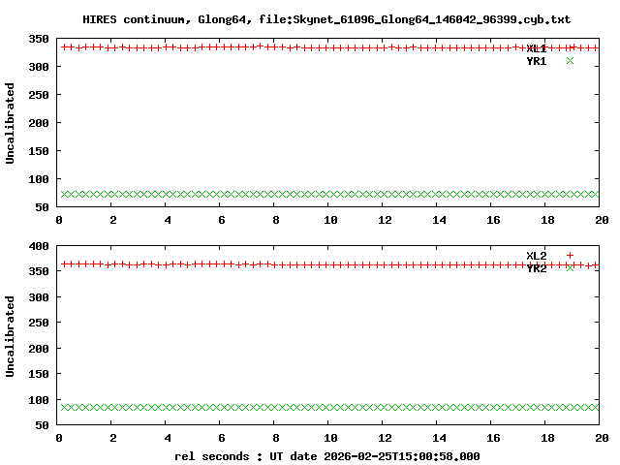This screenshot has height=465, width=620.
Task: Click the 10 x-axis tick on upper plot
Action: coord(330,221)
